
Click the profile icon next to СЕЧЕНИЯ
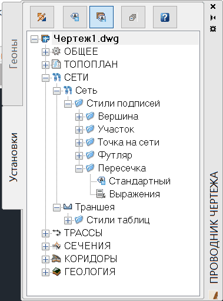click(x=56, y=246)
